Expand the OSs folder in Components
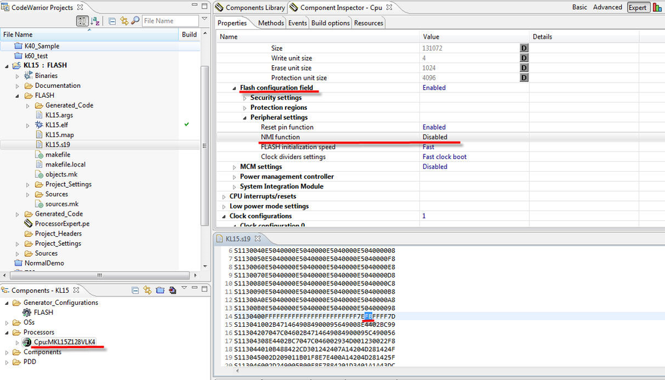 [7, 323]
